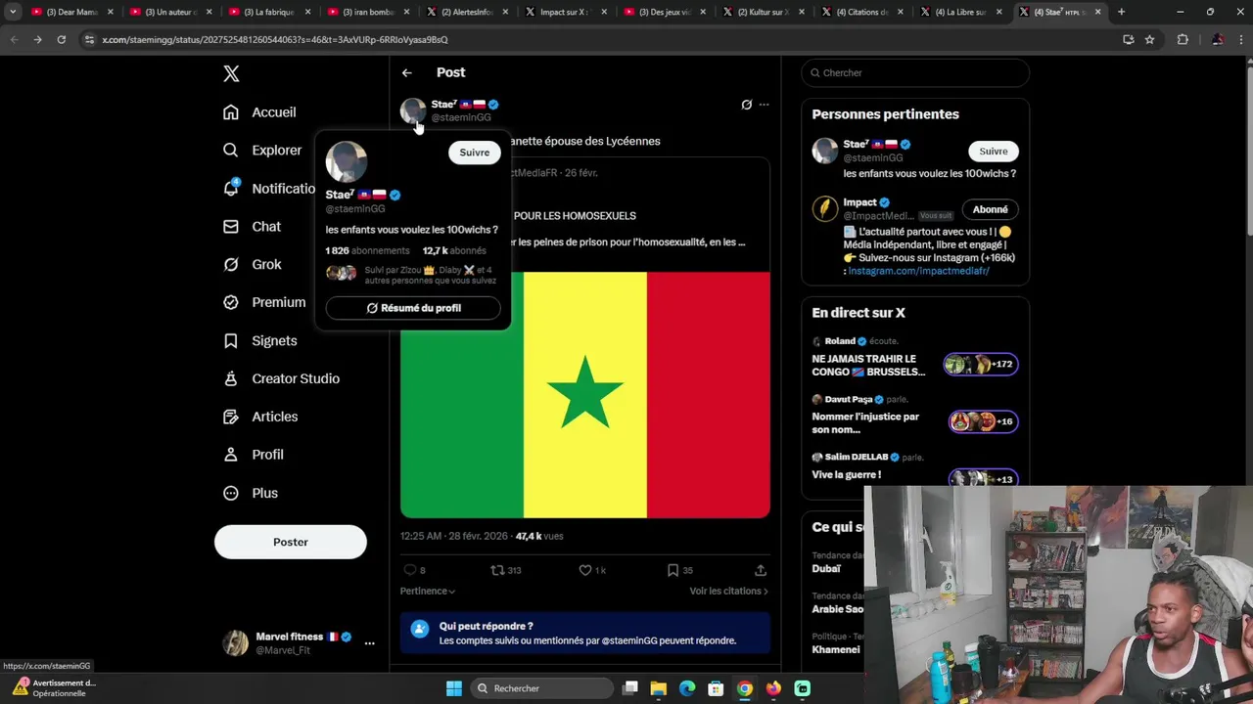
Task: Open the Instagram.com/impactmediafr link
Action: coord(919,271)
